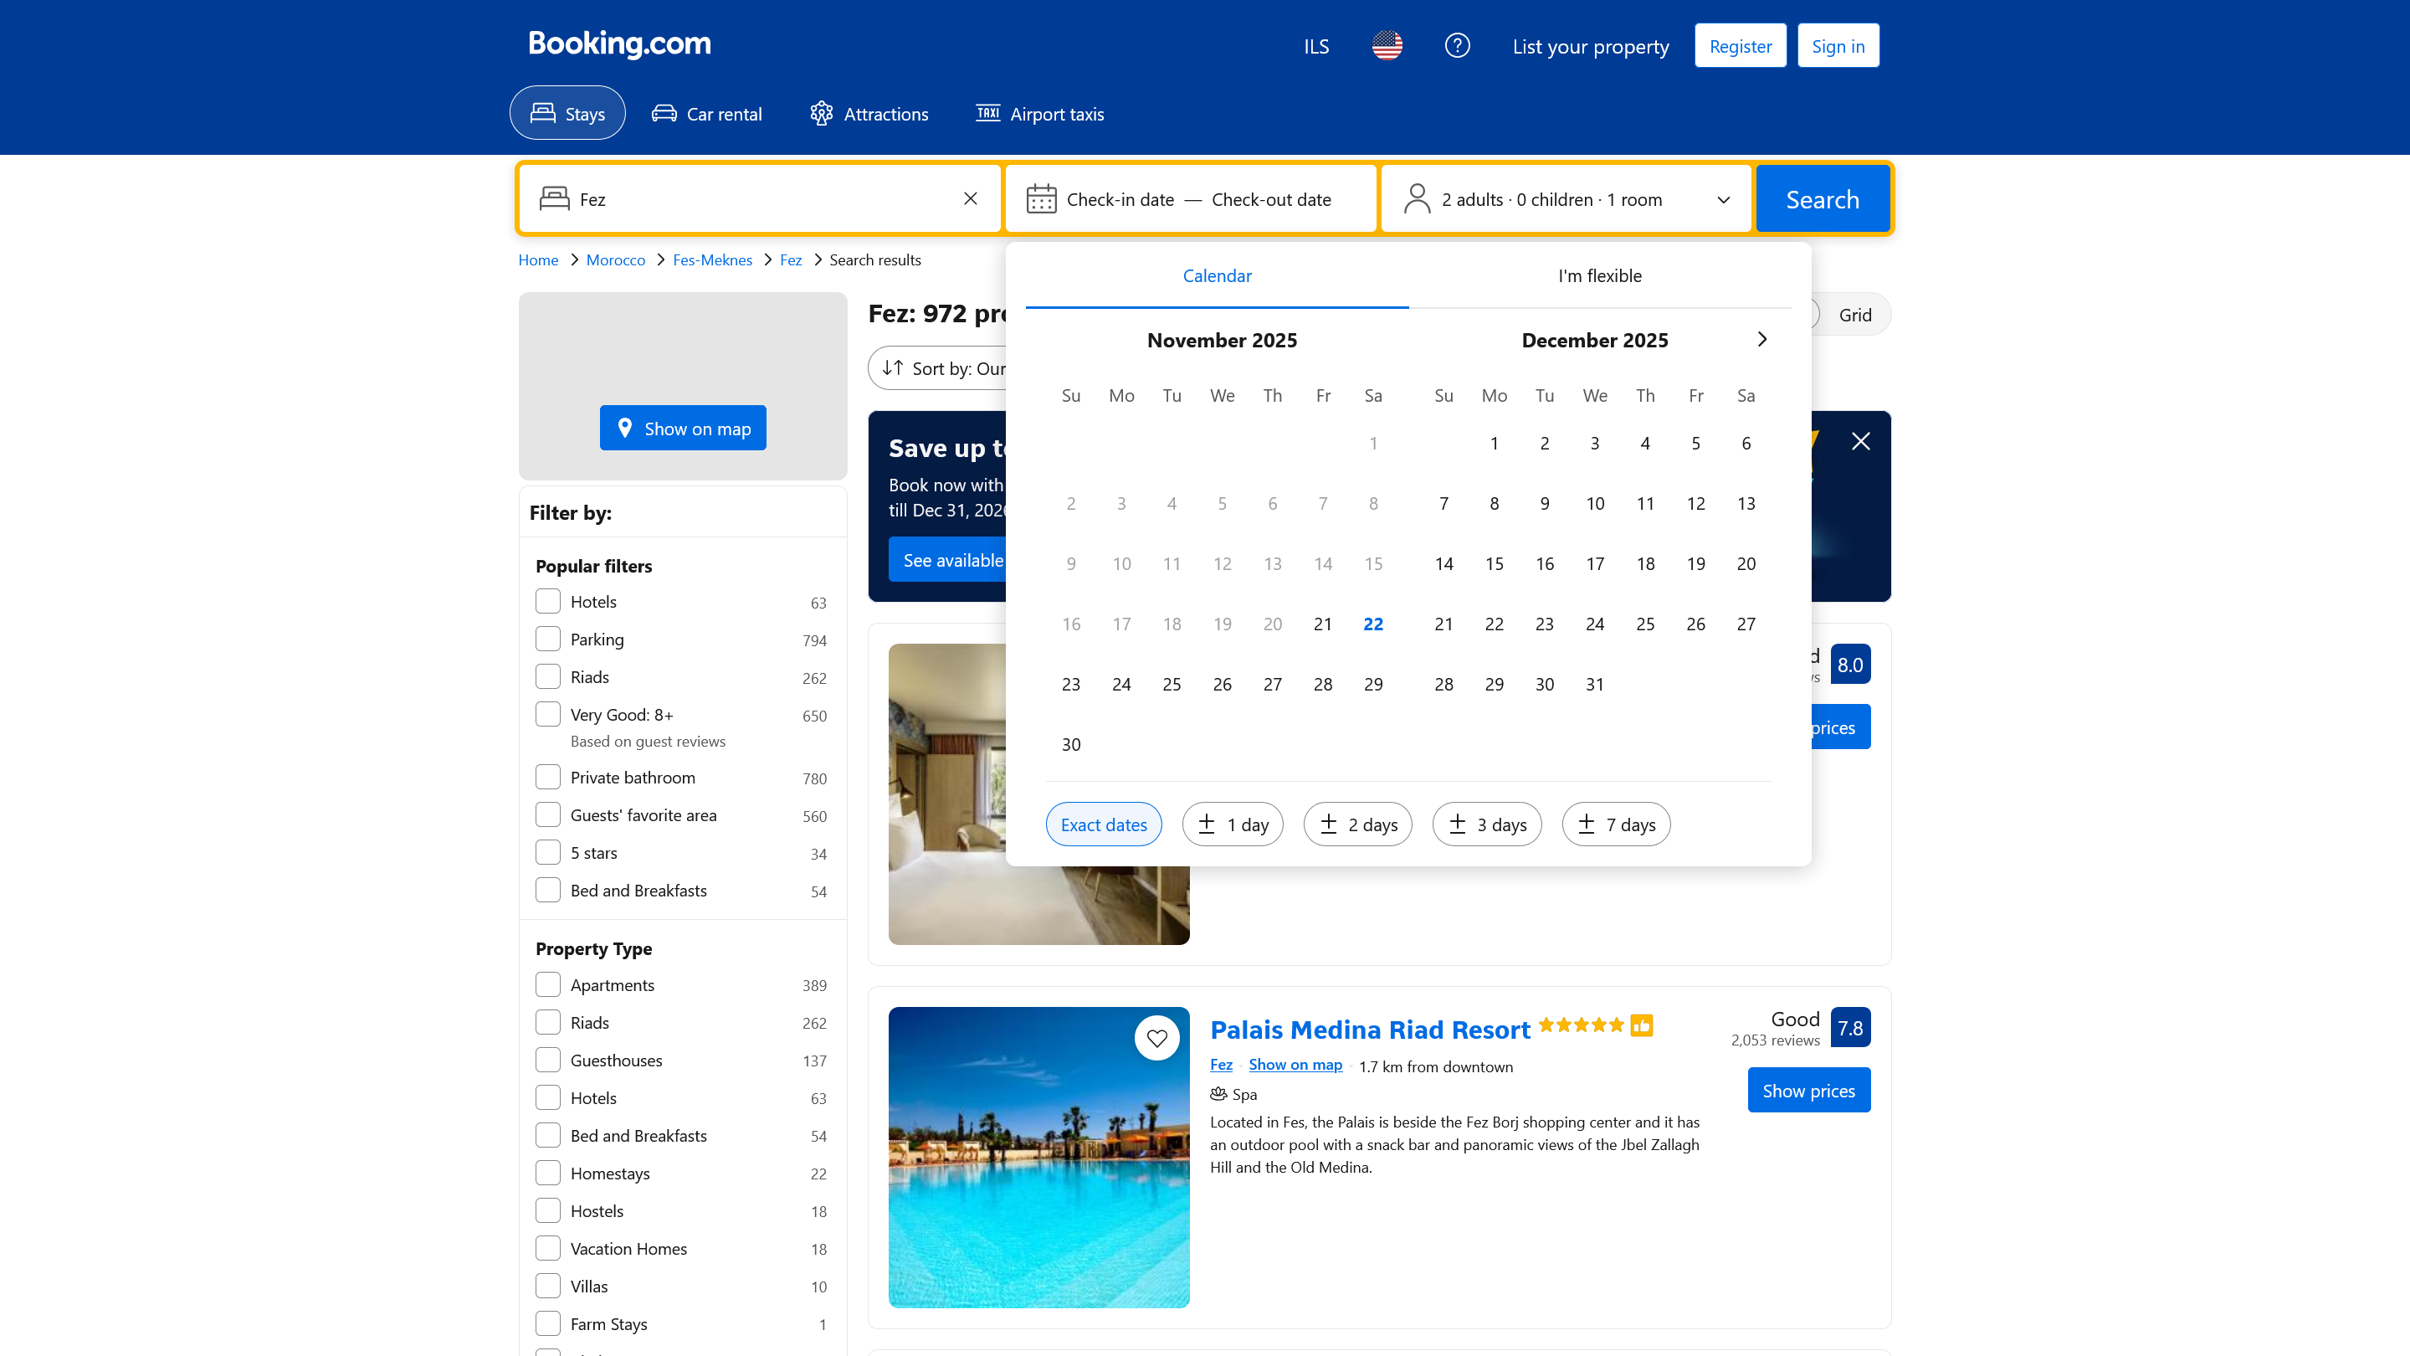This screenshot has width=2410, height=1356.
Task: Open the help question mark icon
Action: (1457, 45)
